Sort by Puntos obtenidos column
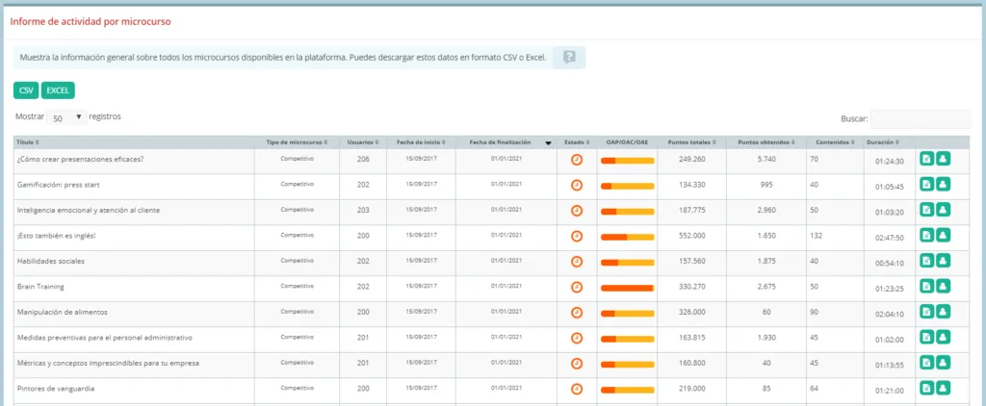 coord(765,142)
